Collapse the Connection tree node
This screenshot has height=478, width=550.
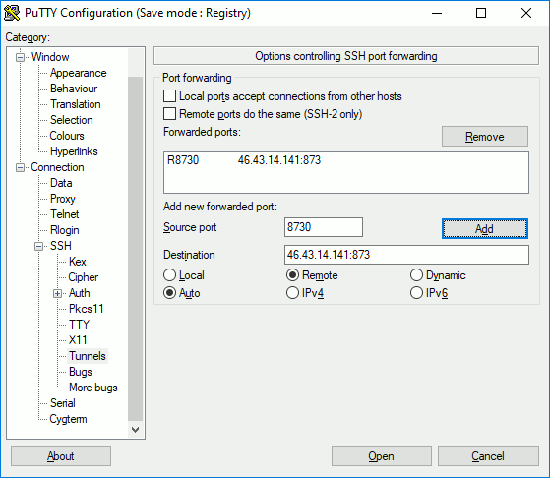coord(21,167)
